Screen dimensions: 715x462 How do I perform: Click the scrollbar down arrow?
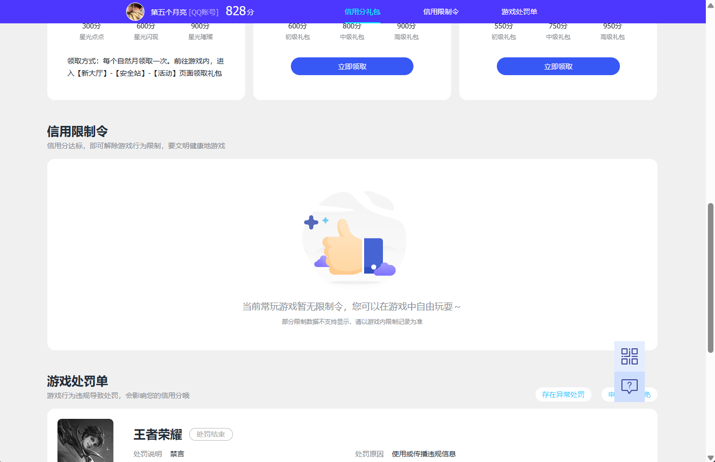[710, 456]
